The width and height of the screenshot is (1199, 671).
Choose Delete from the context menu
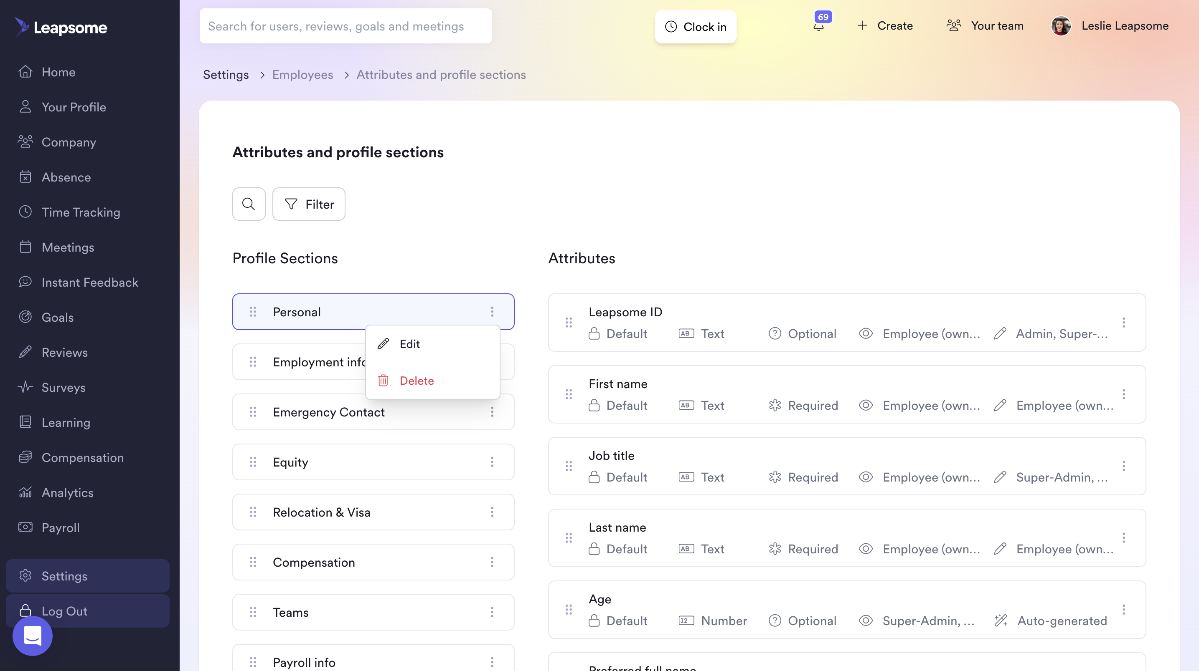coord(432,381)
